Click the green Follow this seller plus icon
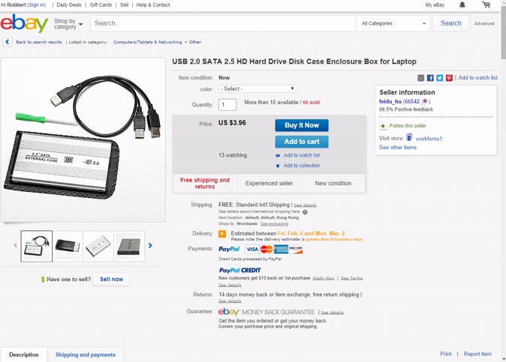Image resolution: width=506 pixels, height=362 pixels. 383,126
